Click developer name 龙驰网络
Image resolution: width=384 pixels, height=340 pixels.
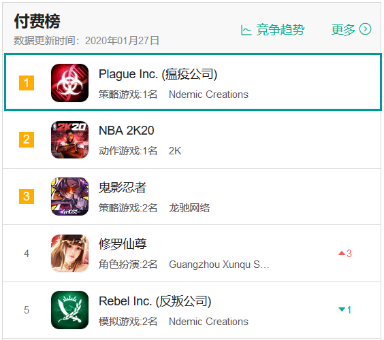(189, 208)
